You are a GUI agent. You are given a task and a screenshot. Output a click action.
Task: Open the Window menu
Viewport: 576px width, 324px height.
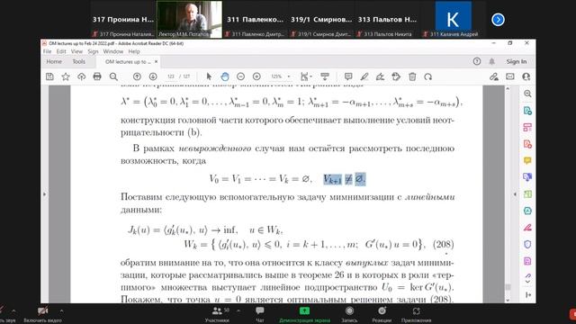(112, 51)
